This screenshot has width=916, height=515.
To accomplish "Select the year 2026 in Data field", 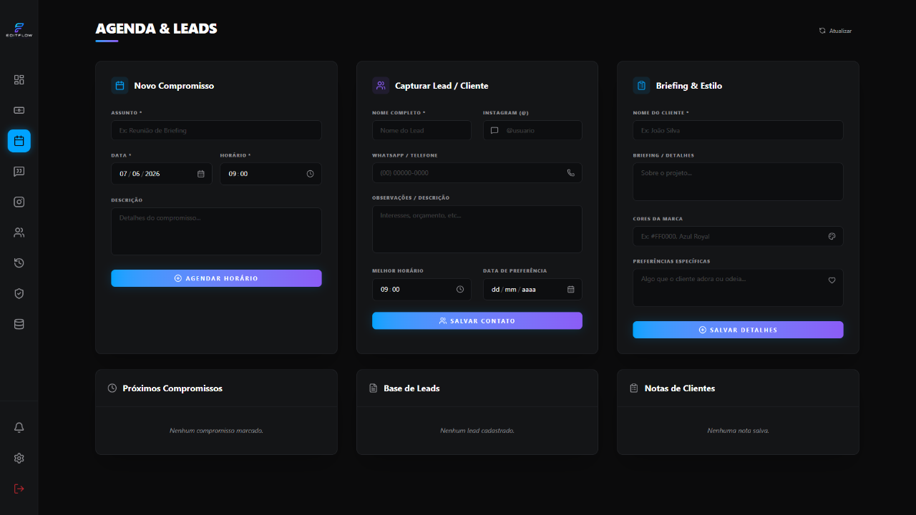I will [152, 174].
